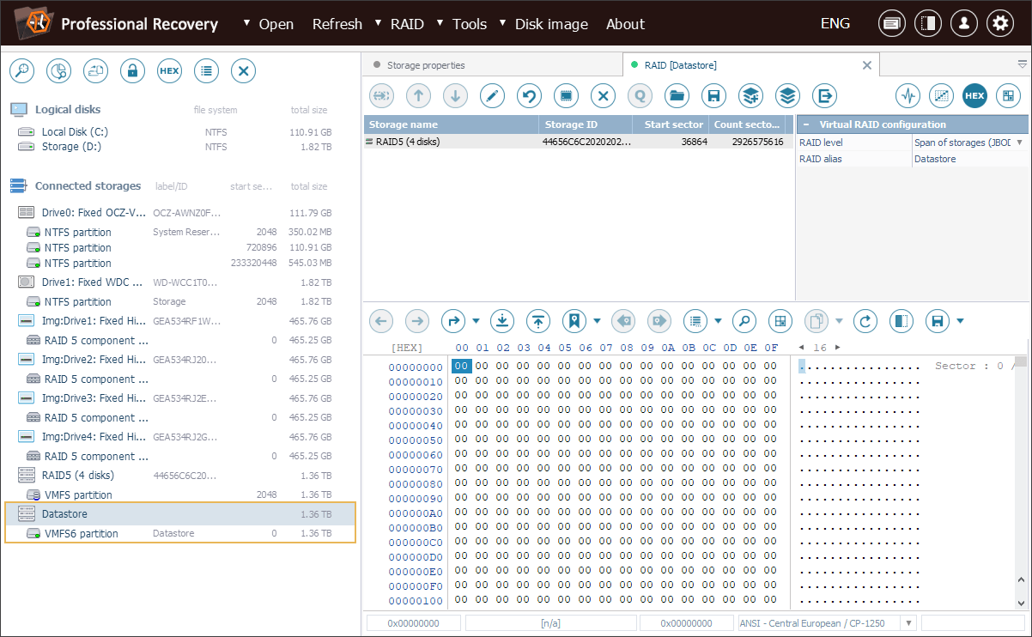Collapse the Virtual RAID configuration section
The width and height of the screenshot is (1032, 637).
(x=806, y=124)
